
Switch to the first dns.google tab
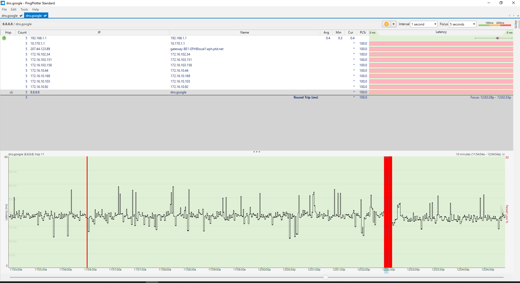10,16
